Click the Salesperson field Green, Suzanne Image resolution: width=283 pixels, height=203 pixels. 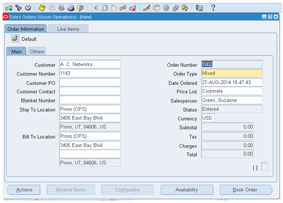(x=232, y=100)
